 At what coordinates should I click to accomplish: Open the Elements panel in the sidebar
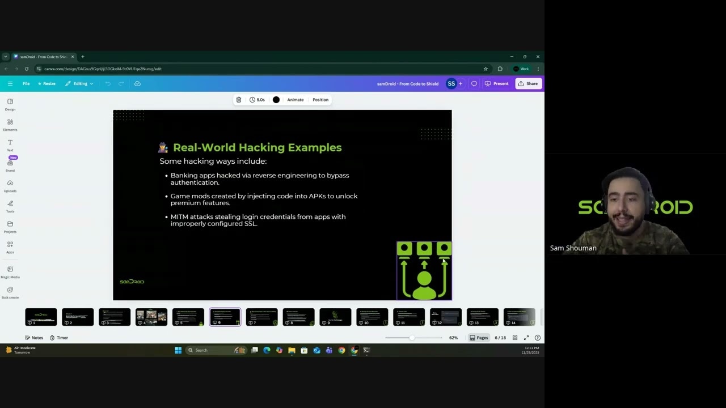(x=10, y=125)
